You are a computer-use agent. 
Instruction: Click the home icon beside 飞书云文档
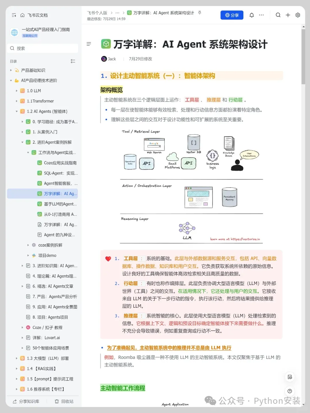23,15
